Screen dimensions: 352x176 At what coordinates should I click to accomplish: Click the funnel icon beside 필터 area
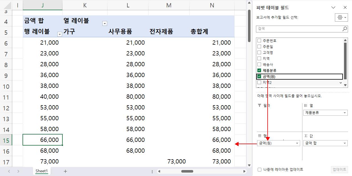tap(259, 105)
